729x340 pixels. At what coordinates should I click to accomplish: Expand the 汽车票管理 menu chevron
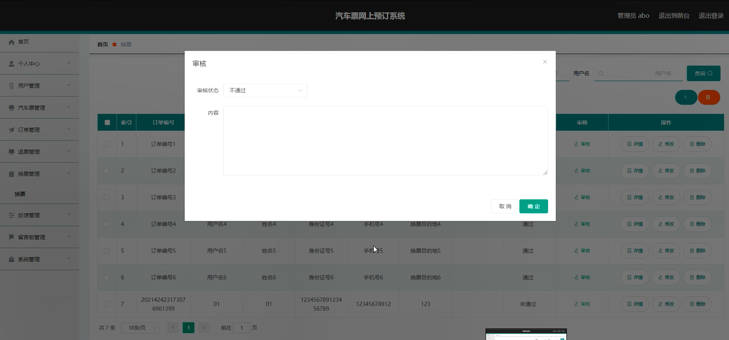click(69, 107)
